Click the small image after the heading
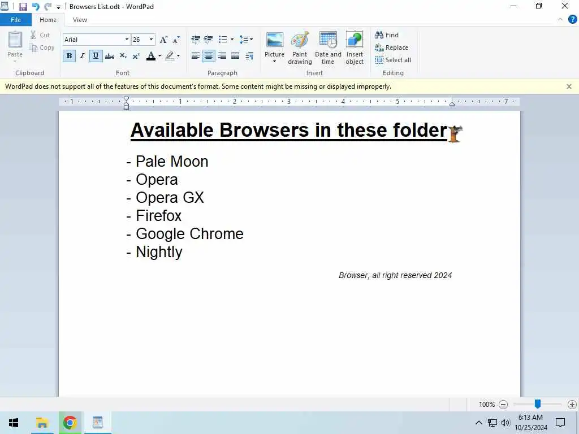 (456, 133)
